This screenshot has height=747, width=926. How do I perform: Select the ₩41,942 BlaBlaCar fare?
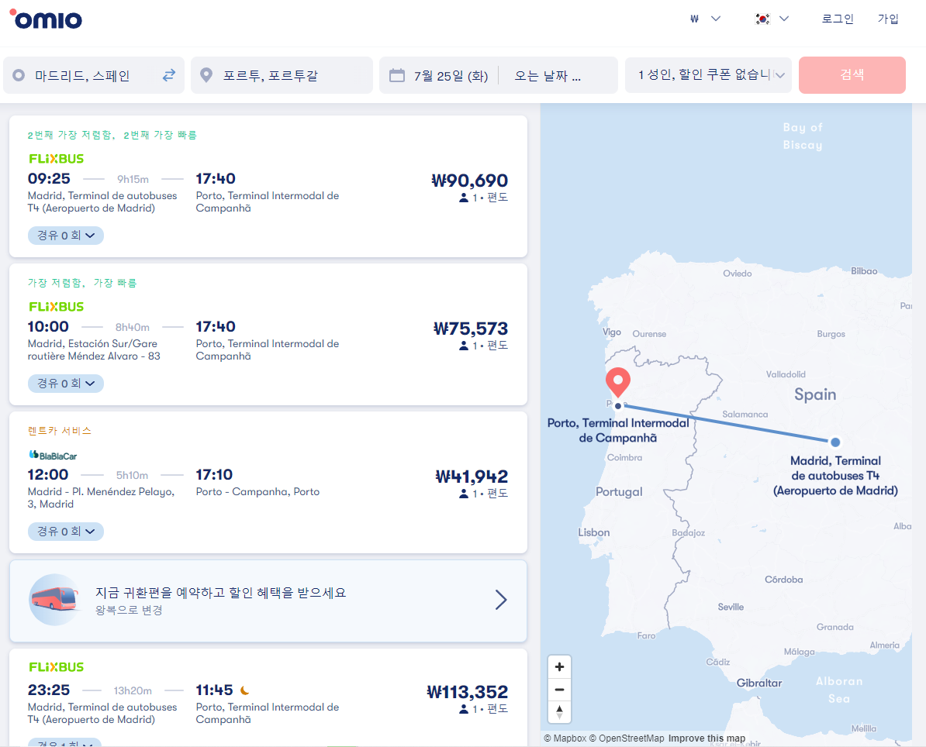click(472, 477)
